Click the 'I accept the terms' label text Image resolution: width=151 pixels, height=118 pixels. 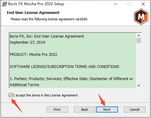46,95
